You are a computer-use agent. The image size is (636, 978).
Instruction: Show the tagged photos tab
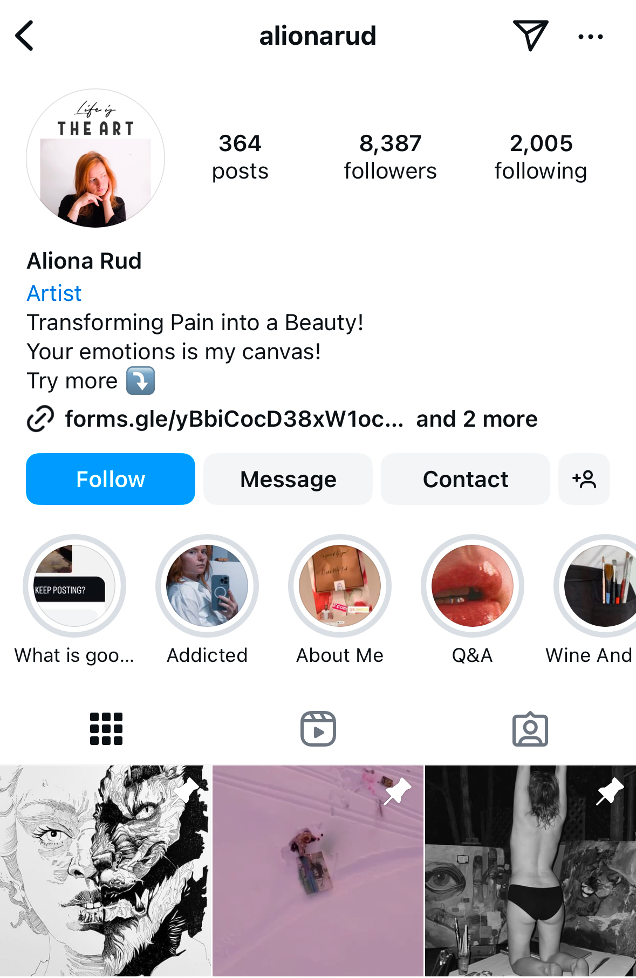pos(530,729)
